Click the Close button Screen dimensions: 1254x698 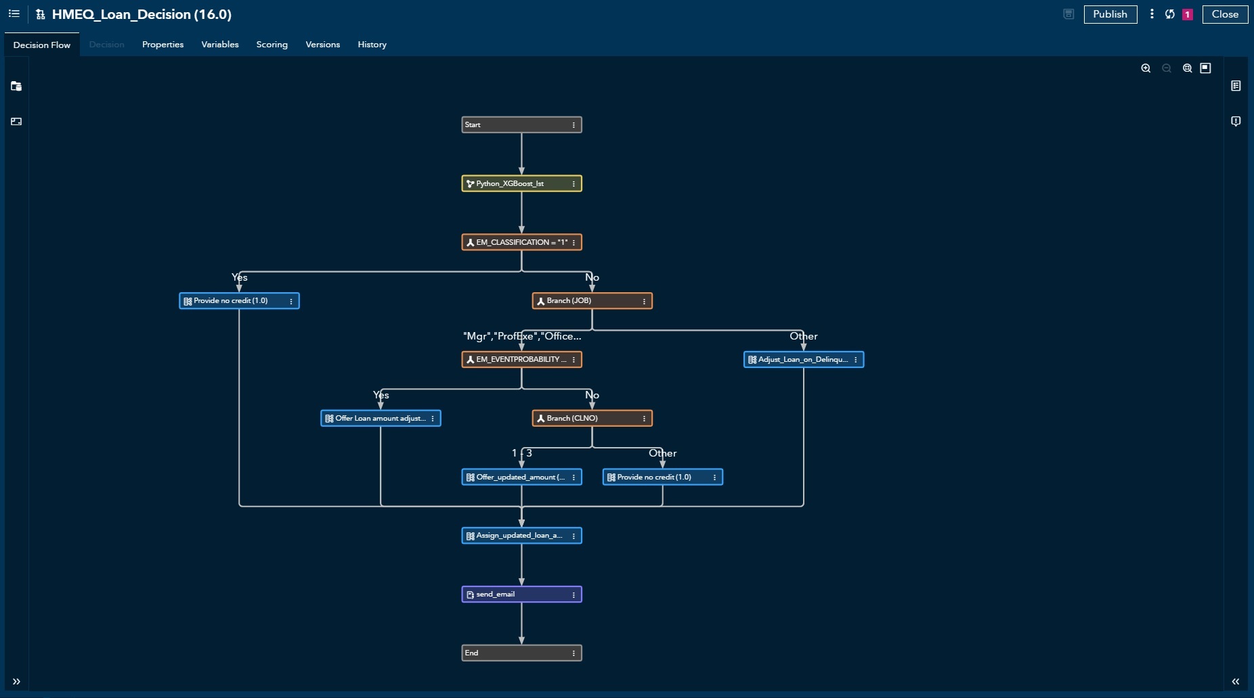(x=1224, y=14)
